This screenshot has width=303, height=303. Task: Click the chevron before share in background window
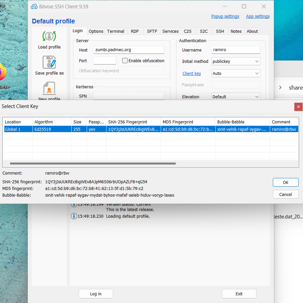(x=280, y=88)
